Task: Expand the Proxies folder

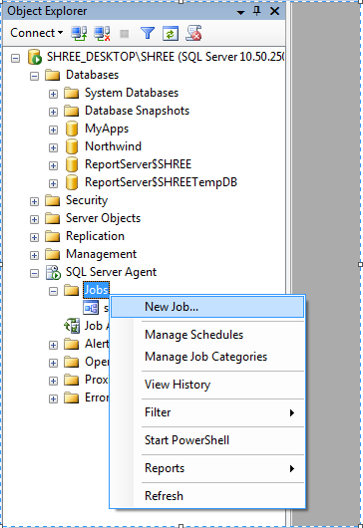Action: 53,381
